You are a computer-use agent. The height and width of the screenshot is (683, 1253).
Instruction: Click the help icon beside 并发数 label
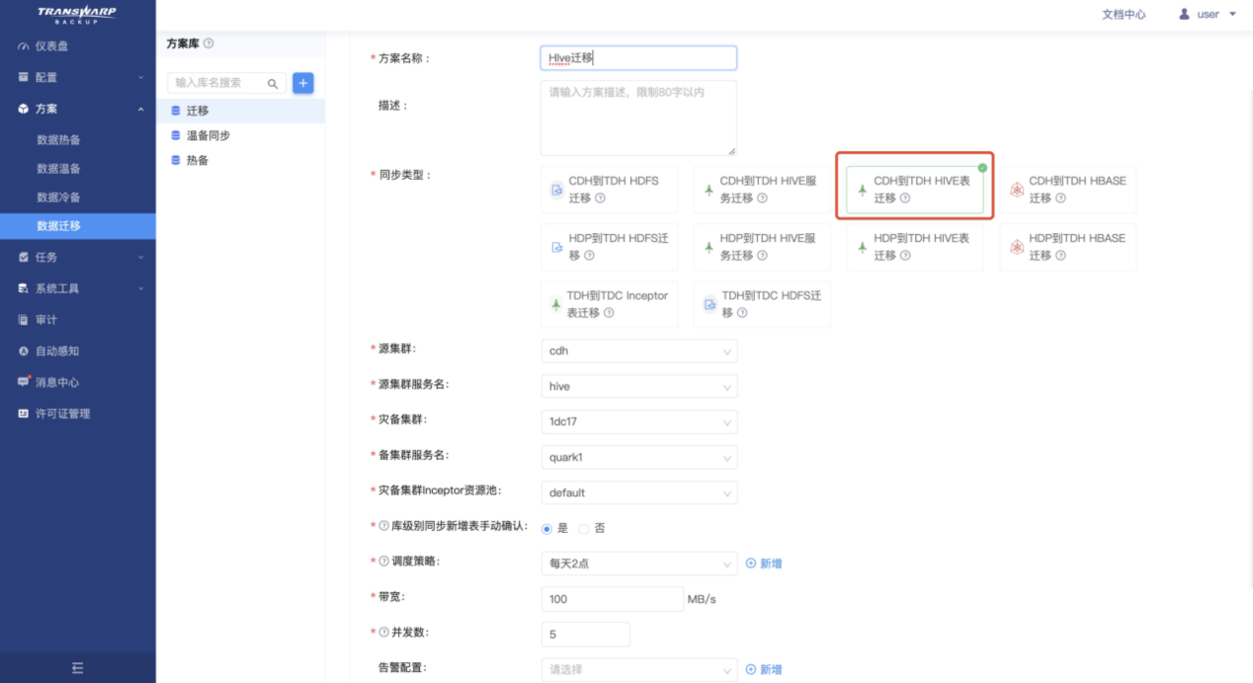[384, 633]
